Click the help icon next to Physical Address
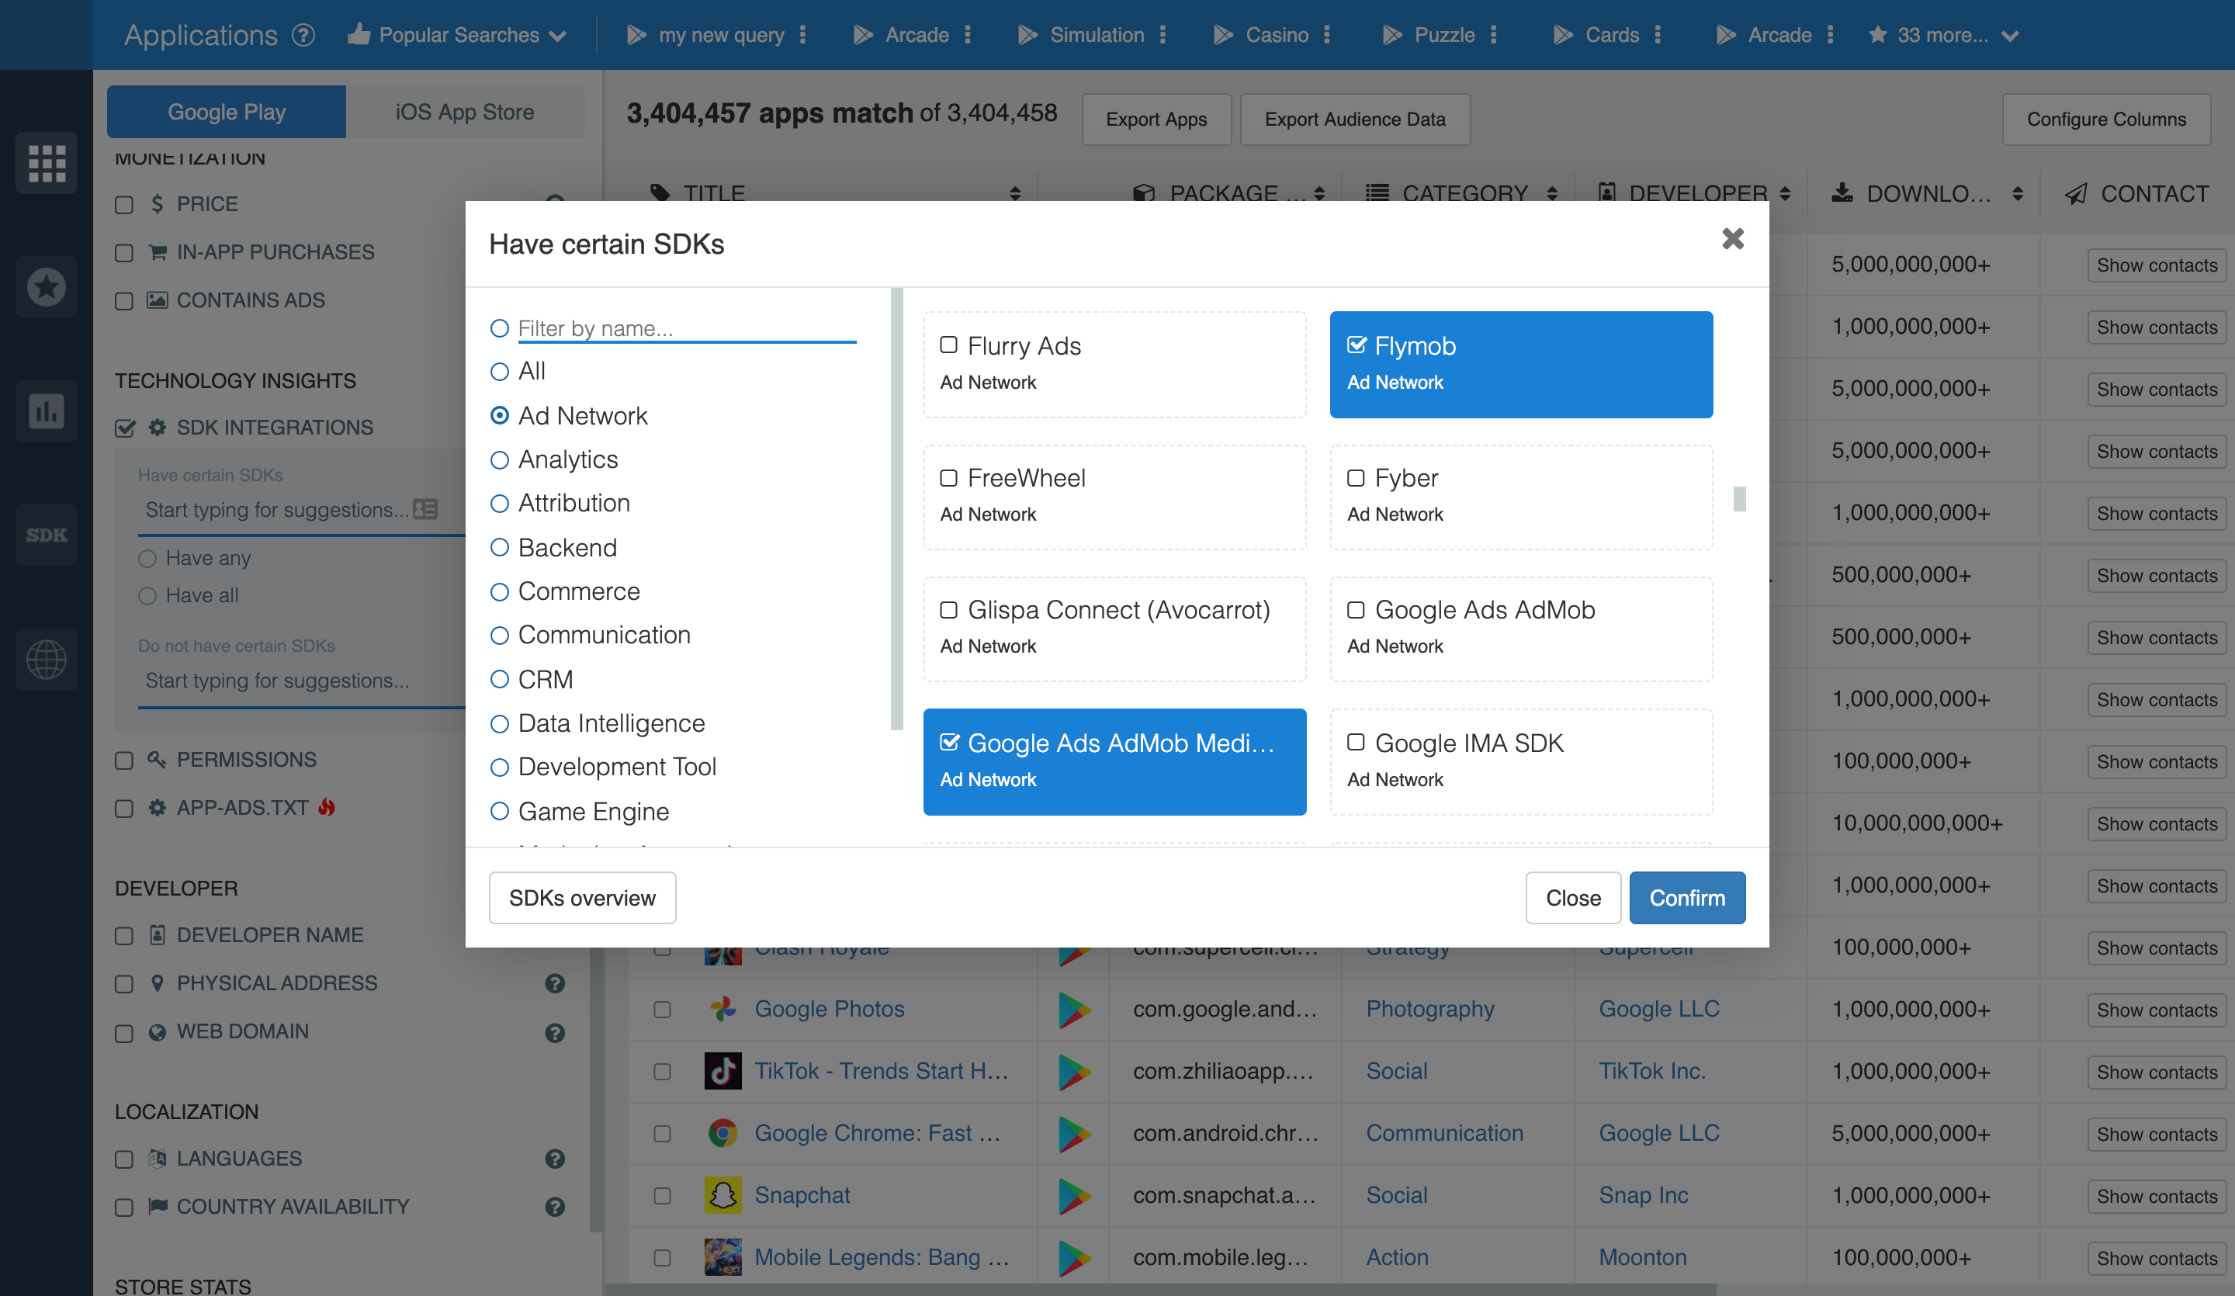The width and height of the screenshot is (2235, 1296). (554, 983)
